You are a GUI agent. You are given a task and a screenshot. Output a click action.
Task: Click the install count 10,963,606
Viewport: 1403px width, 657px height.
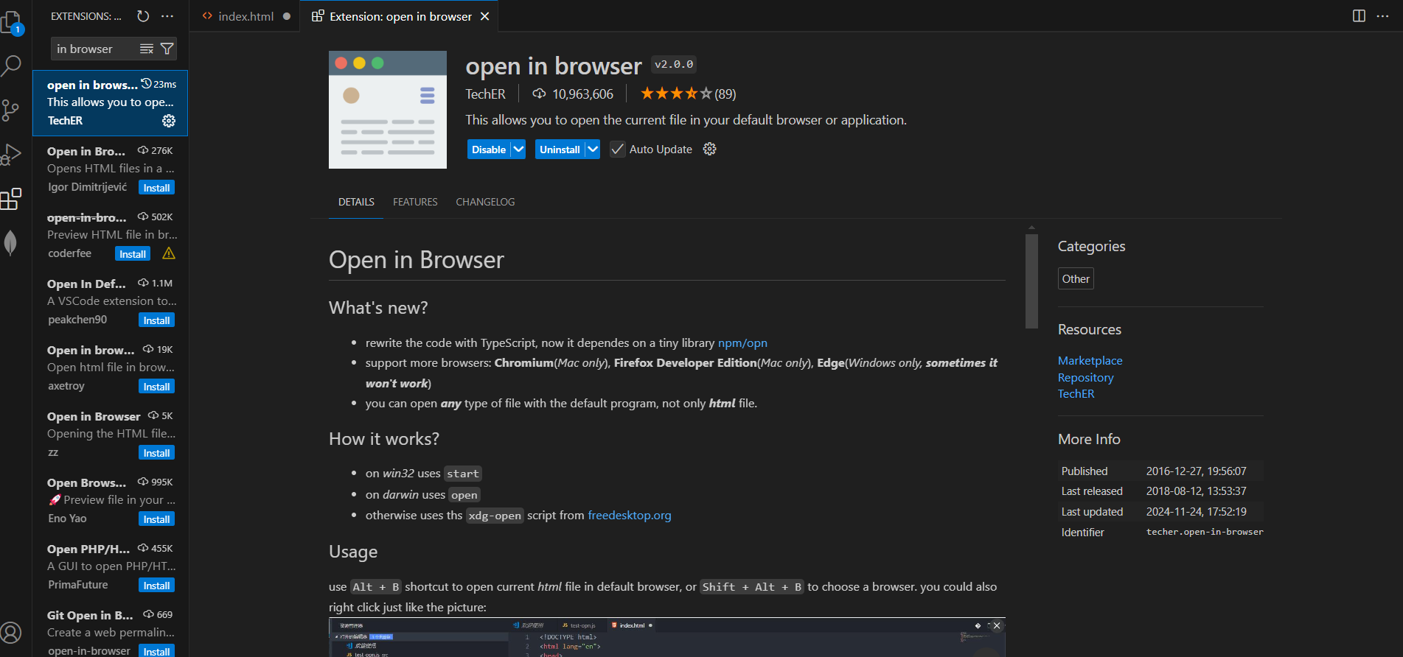pyautogui.click(x=574, y=94)
